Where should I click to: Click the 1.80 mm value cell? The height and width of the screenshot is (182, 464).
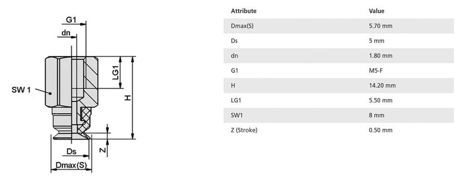click(x=381, y=56)
